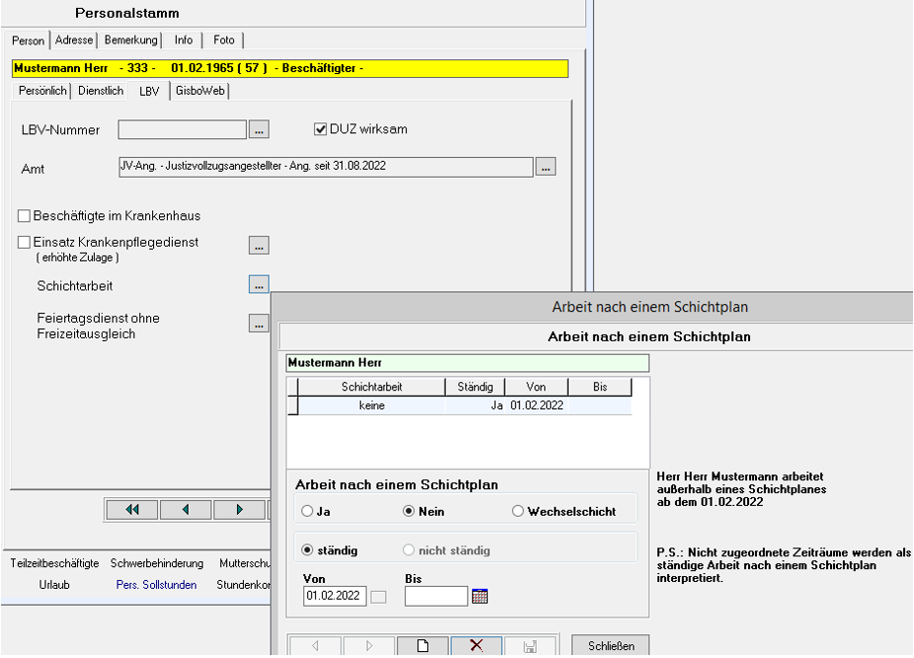Open the Schichtarbeit ellipsis button
The height and width of the screenshot is (658, 914).
coord(259,284)
